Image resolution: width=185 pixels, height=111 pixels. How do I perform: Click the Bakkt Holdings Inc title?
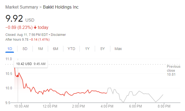[61, 7]
